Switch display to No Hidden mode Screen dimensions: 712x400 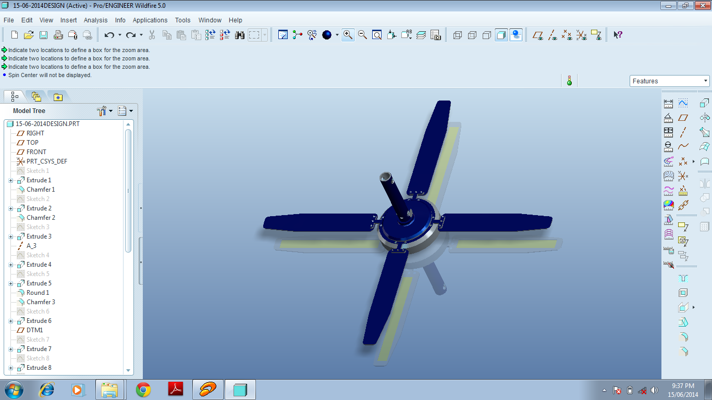(487, 35)
